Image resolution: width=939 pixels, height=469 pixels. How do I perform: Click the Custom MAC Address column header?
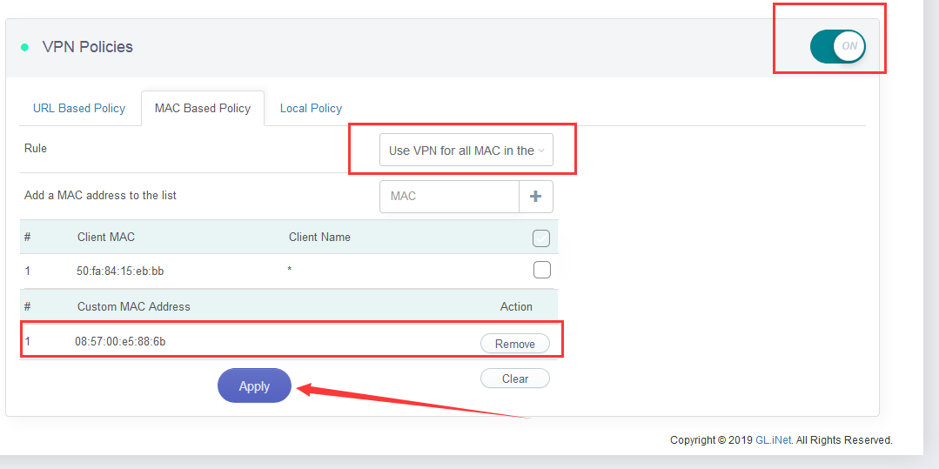(x=134, y=306)
